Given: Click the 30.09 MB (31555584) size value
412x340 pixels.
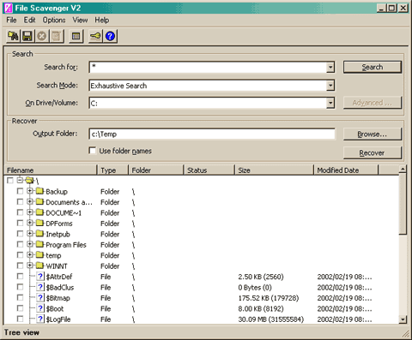Looking at the screenshot, I should 271,319.
